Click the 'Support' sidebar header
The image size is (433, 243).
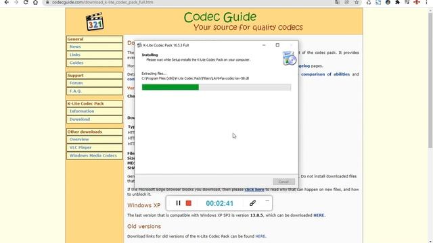tap(95, 76)
